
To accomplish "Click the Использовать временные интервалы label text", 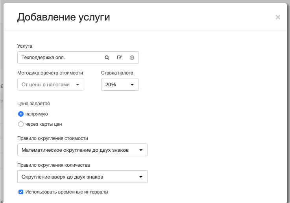I will tap(67, 192).
